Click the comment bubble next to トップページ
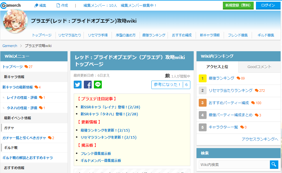 (26, 67)
